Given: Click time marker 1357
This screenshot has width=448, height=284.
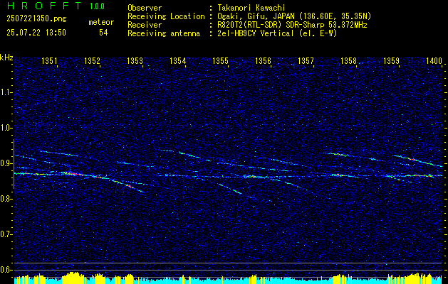Looking at the screenshot, I should 306,60.
